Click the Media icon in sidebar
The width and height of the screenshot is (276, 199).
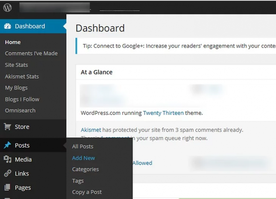point(8,159)
